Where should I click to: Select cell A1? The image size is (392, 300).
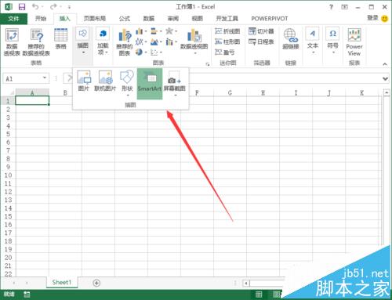point(32,101)
